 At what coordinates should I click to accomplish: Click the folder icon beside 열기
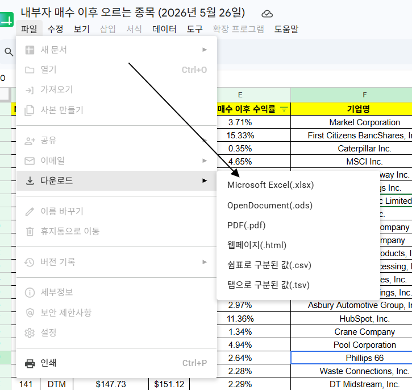point(30,70)
